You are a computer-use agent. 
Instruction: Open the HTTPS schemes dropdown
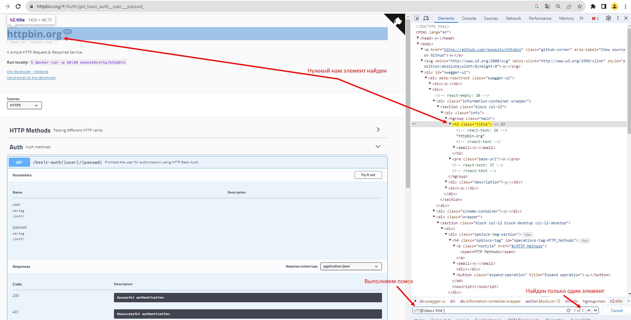(24, 105)
